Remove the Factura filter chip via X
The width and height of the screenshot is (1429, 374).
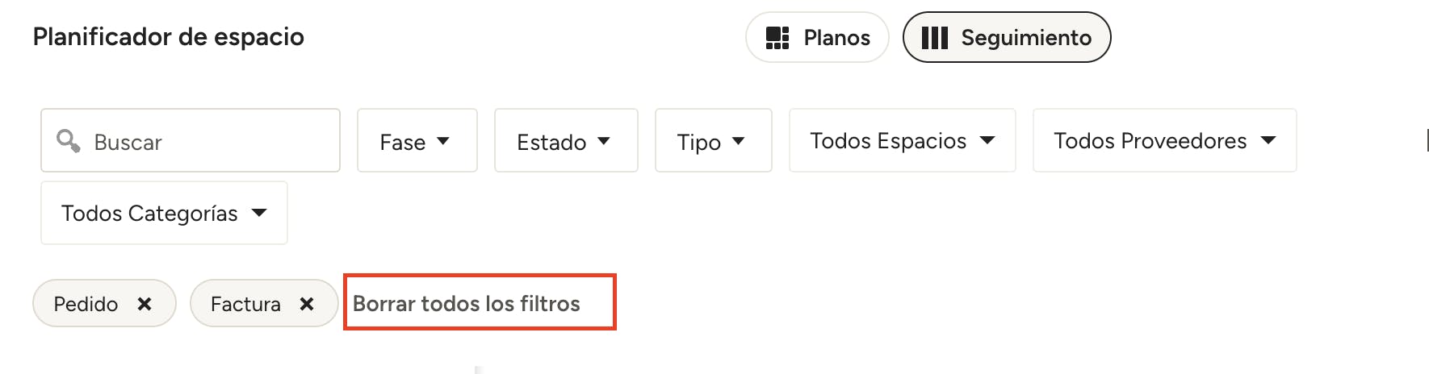(x=307, y=304)
